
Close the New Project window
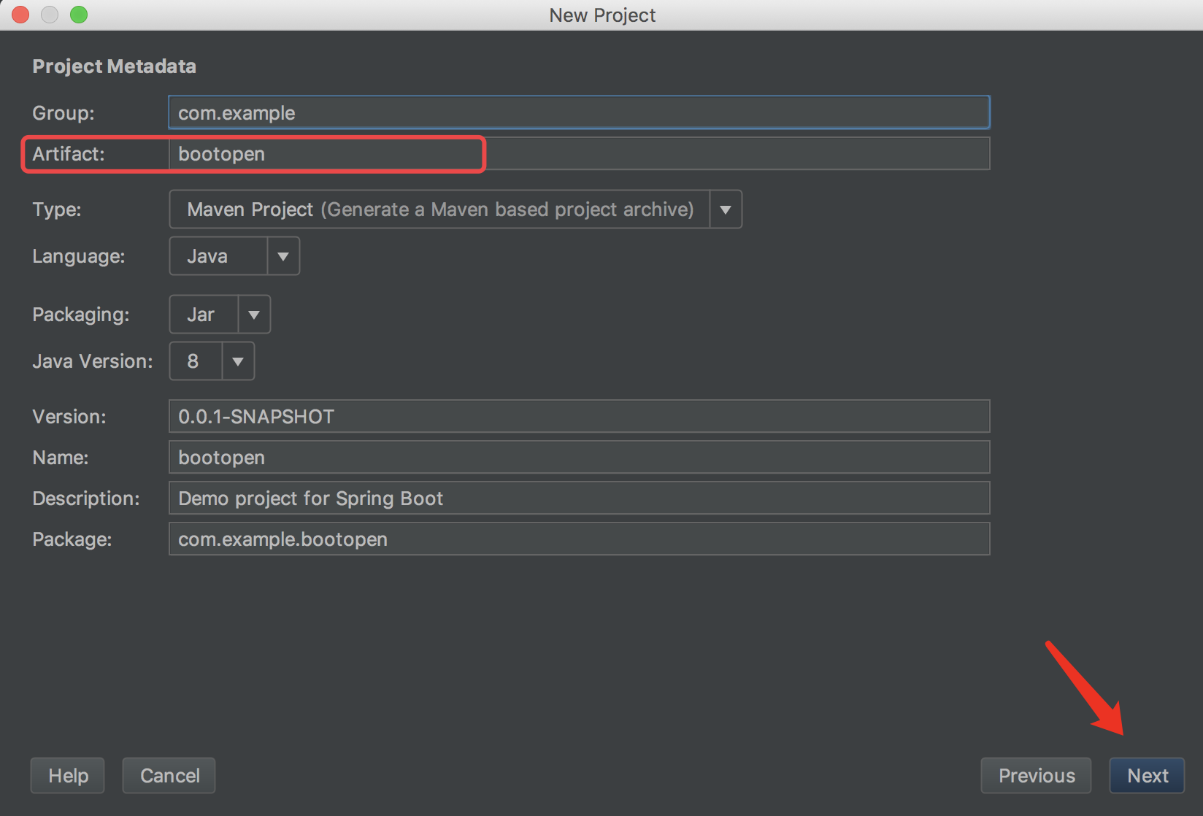tap(20, 15)
